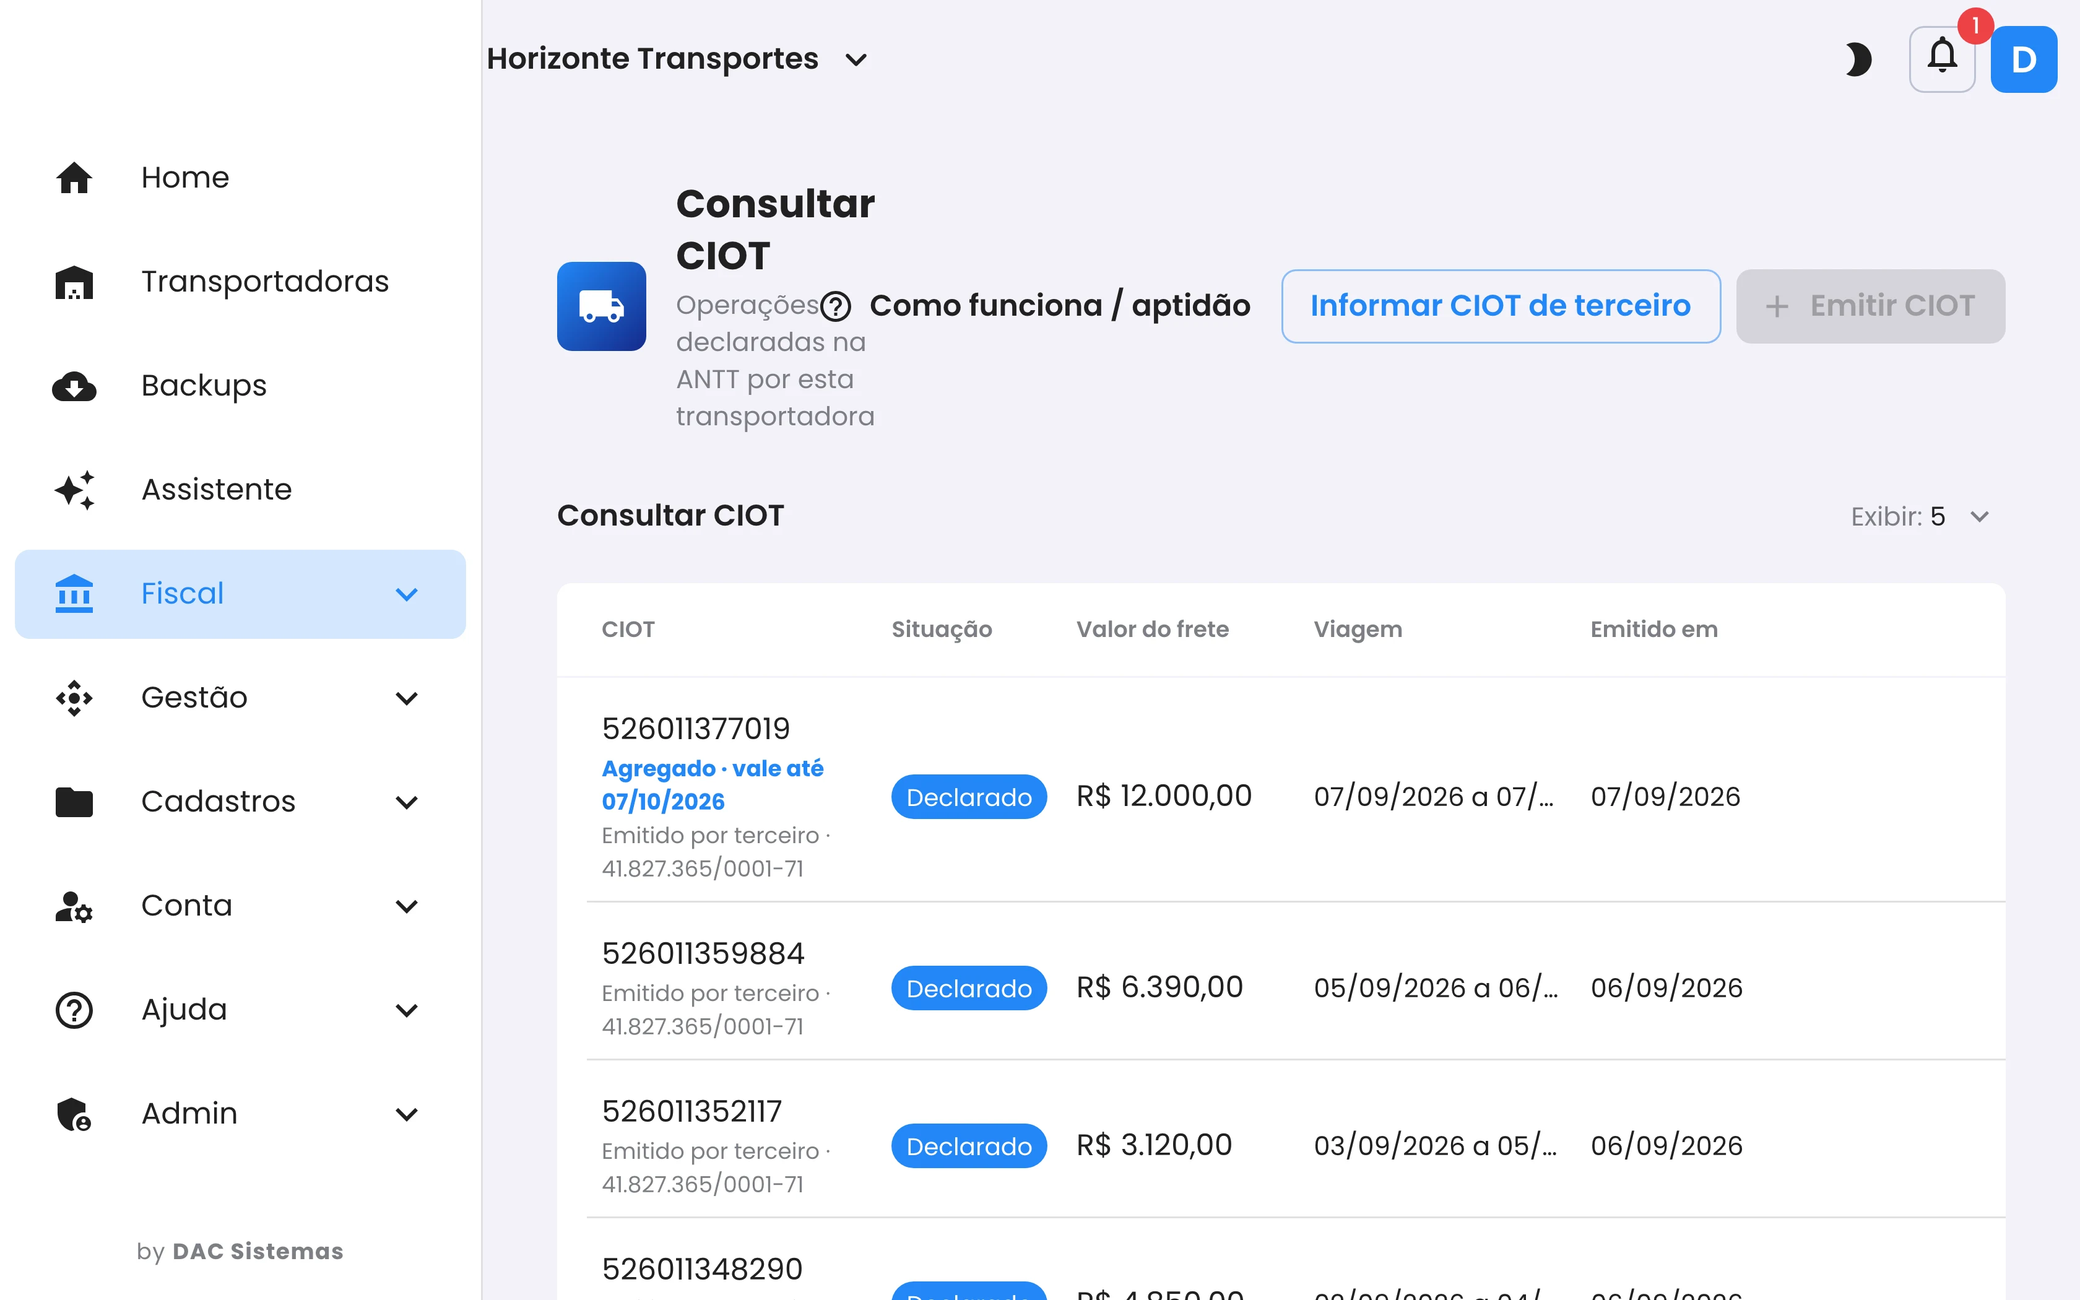Viewport: 2080px width, 1300px height.
Task: Click Declarado badge for CIOT 526011359884
Action: point(969,988)
